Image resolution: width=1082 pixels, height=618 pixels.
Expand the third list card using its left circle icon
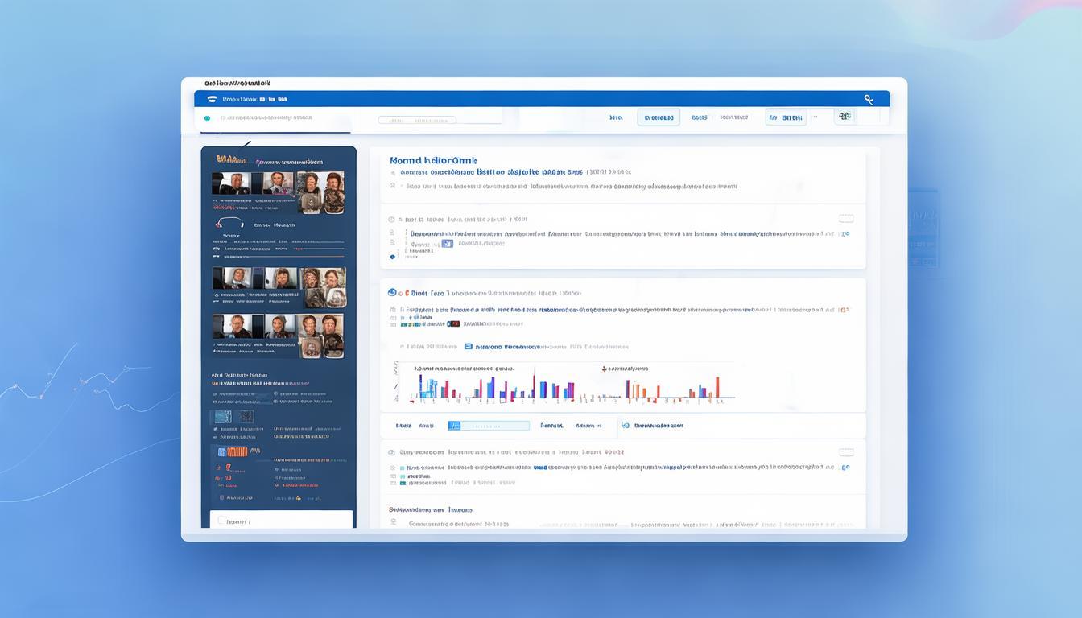392,453
